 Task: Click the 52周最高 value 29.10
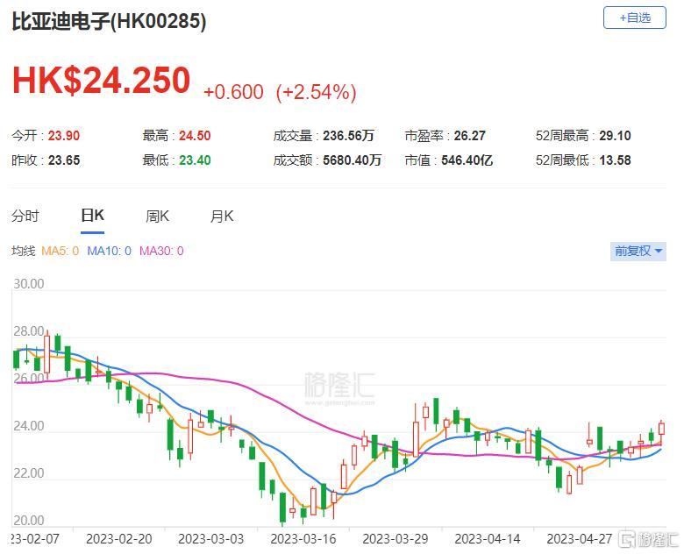615,136
